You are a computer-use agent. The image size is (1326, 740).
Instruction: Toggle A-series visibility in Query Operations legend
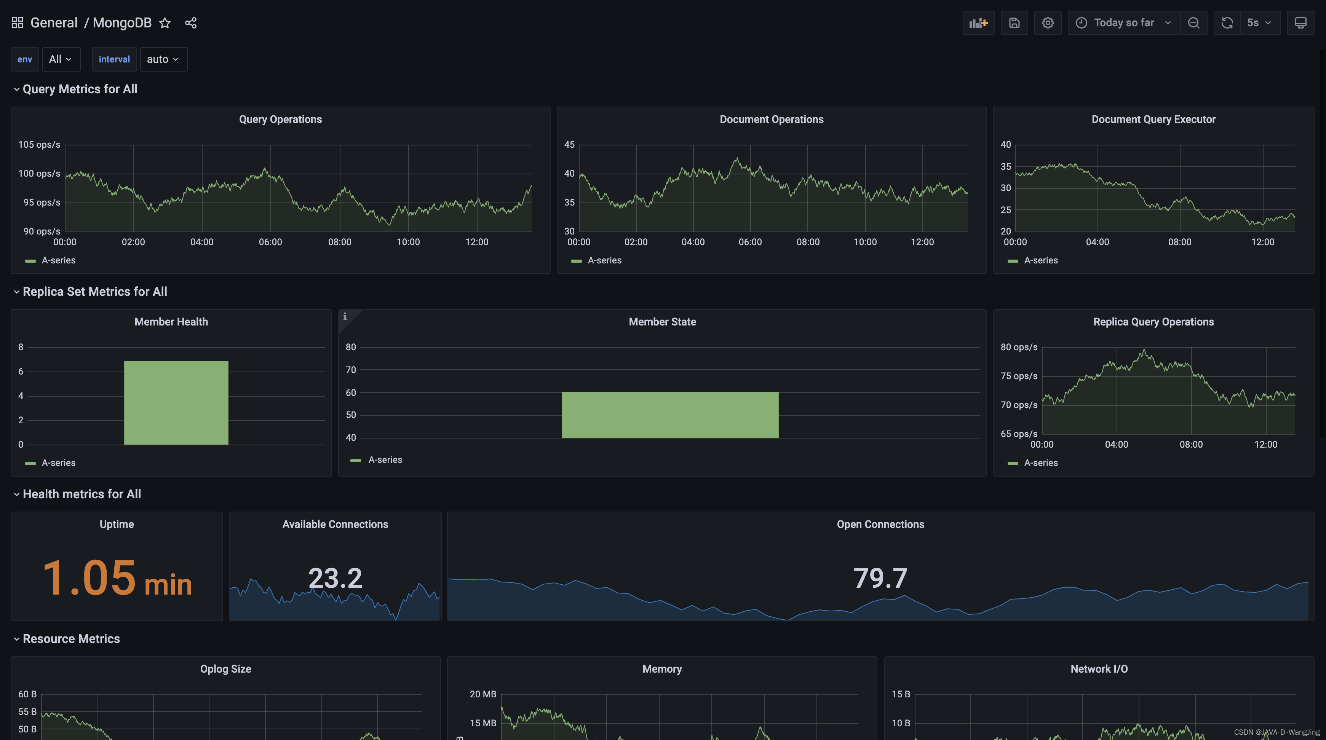[58, 260]
